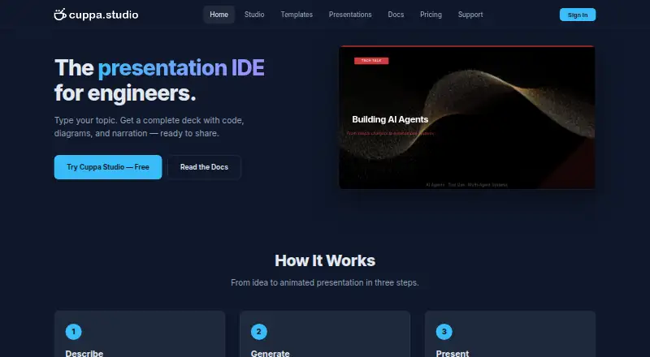The image size is (650, 357).
Task: Open the Home nav tab
Action: click(x=219, y=15)
